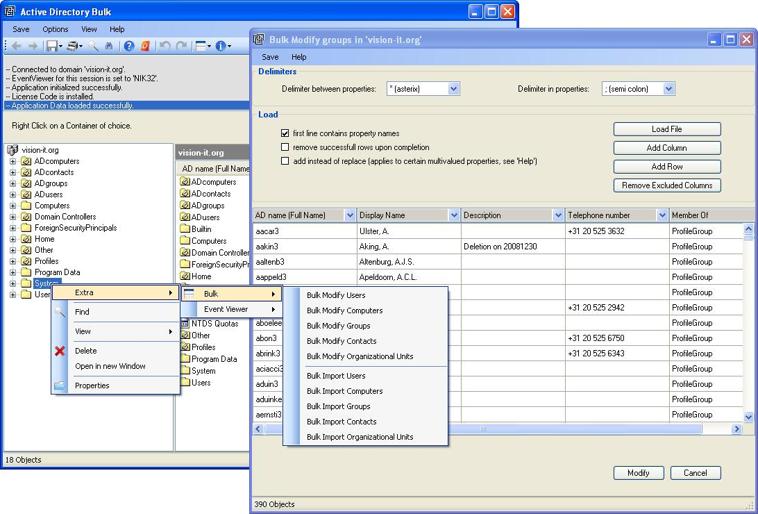Screen dimensions: 758x514
Task: Click 'Deletion on 20081230' description cell
Action: tap(513, 247)
